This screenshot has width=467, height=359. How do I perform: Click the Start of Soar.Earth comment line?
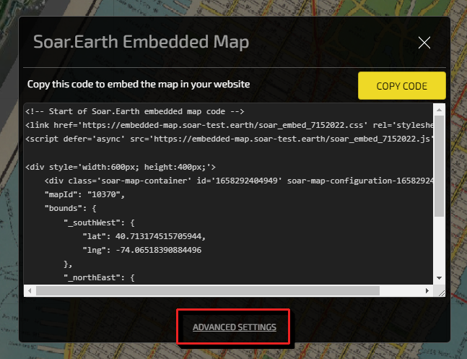tap(135, 111)
